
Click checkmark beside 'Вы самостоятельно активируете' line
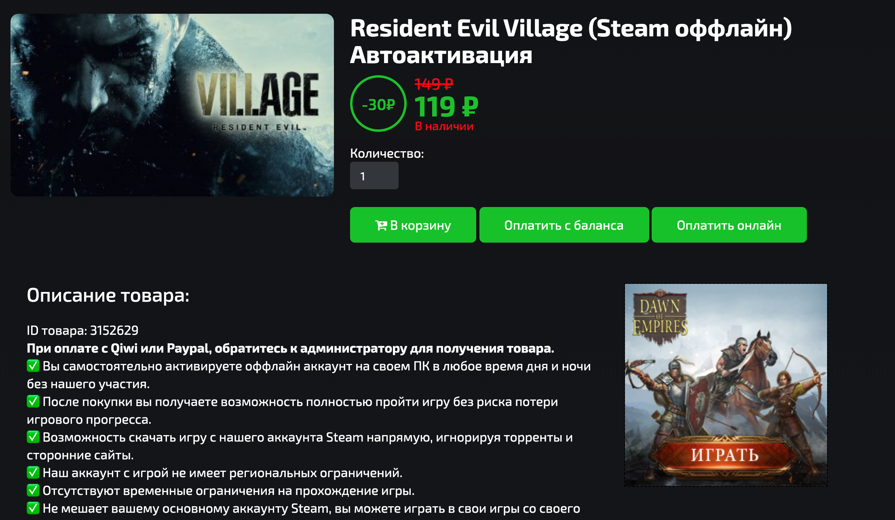point(33,366)
